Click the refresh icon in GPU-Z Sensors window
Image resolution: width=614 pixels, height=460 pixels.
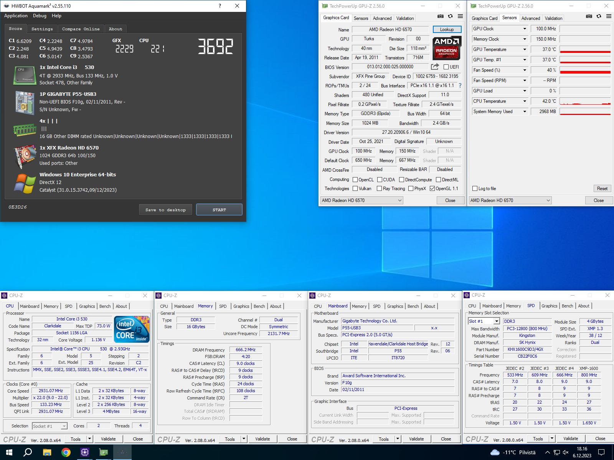pyautogui.click(x=599, y=16)
